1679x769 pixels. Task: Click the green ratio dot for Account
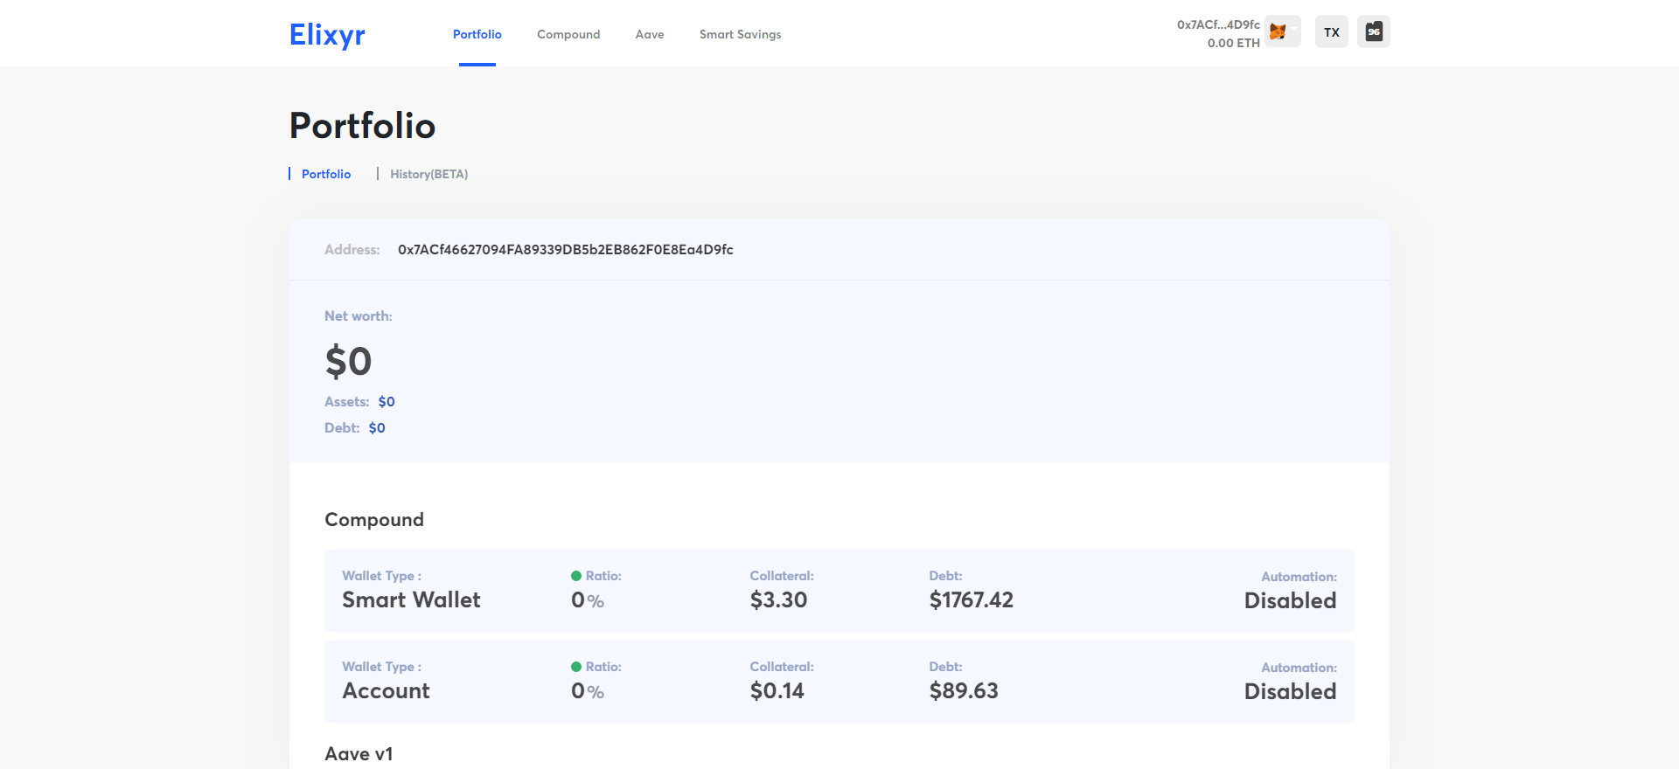click(576, 667)
